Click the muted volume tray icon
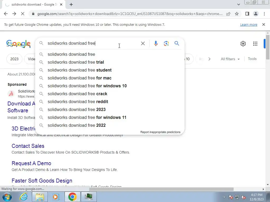Screen dimensions: 270x202 [243, 197]
